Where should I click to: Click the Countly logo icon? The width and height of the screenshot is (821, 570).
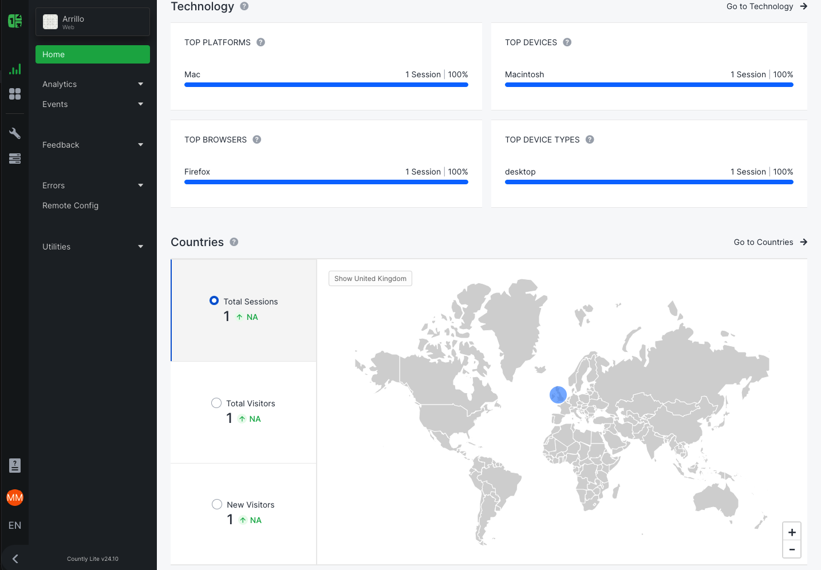pos(15,21)
